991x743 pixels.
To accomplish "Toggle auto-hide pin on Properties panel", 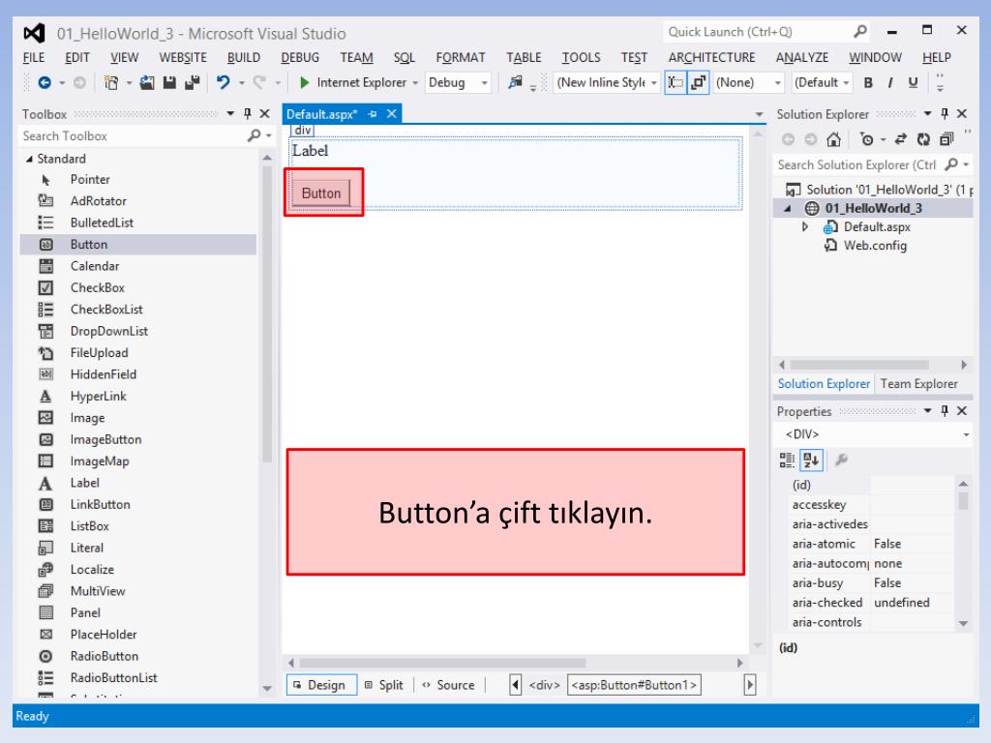I will (x=945, y=410).
